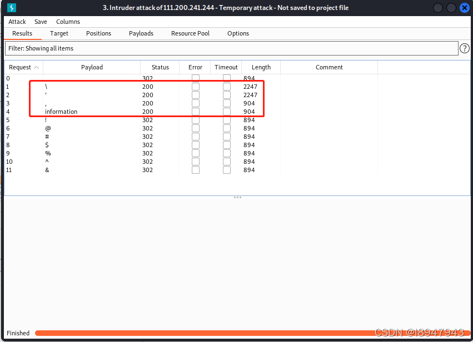The height and width of the screenshot is (342, 473).
Task: Sort by the Timeout column header
Action: [x=226, y=67]
